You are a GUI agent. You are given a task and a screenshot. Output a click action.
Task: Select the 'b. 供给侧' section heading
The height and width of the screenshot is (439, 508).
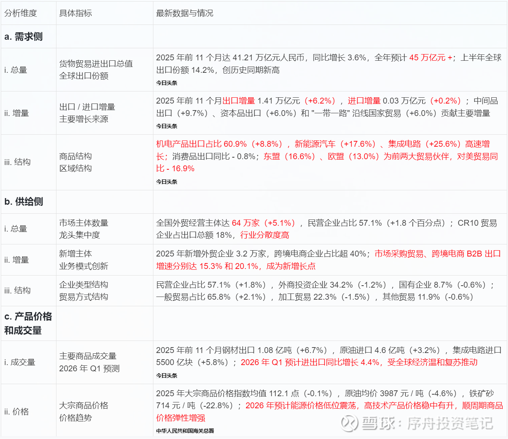coord(24,202)
